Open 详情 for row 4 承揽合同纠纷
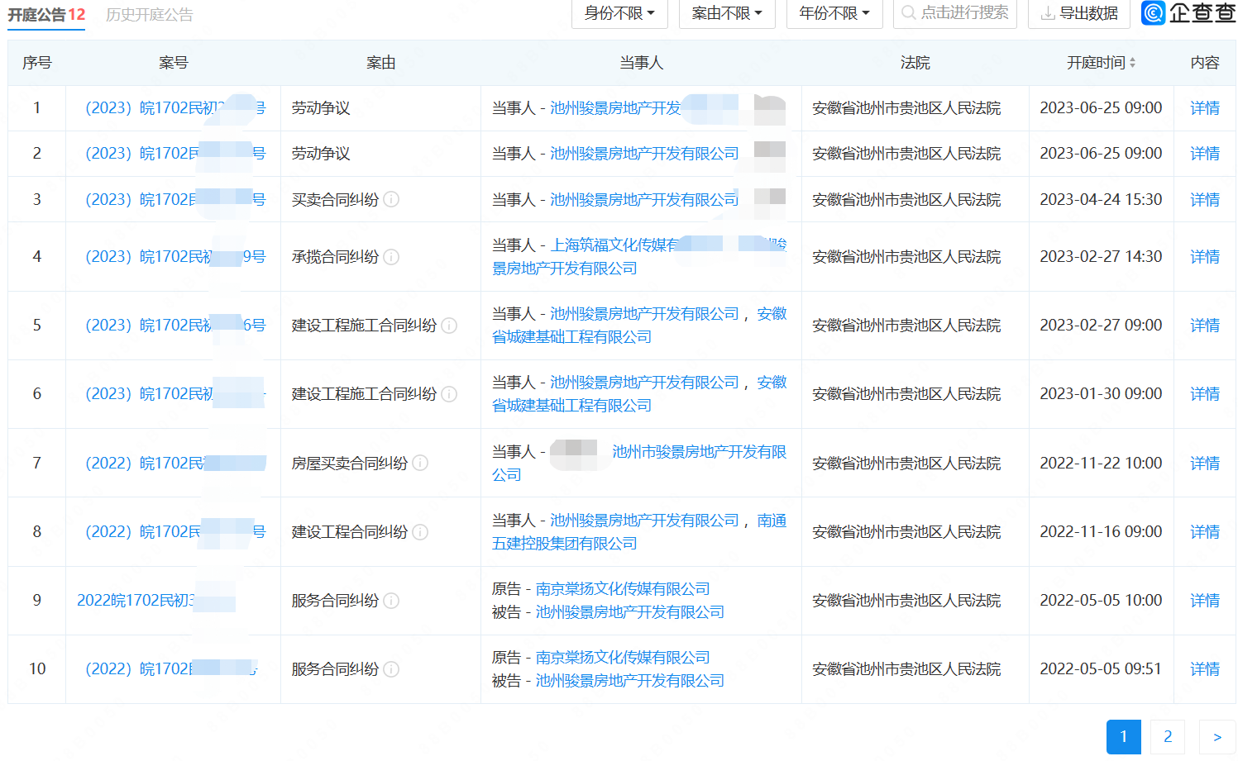The width and height of the screenshot is (1238, 761). [x=1205, y=257]
